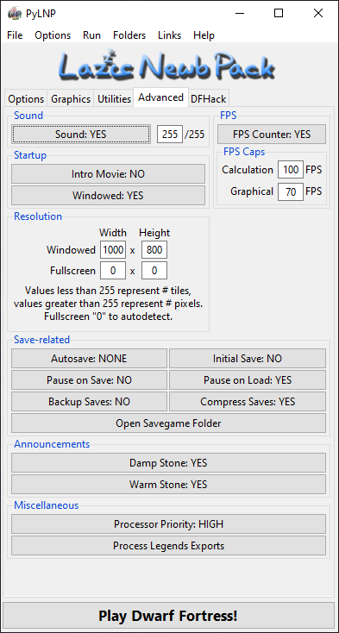Open the Run menu
The height and width of the screenshot is (633, 339).
click(91, 35)
